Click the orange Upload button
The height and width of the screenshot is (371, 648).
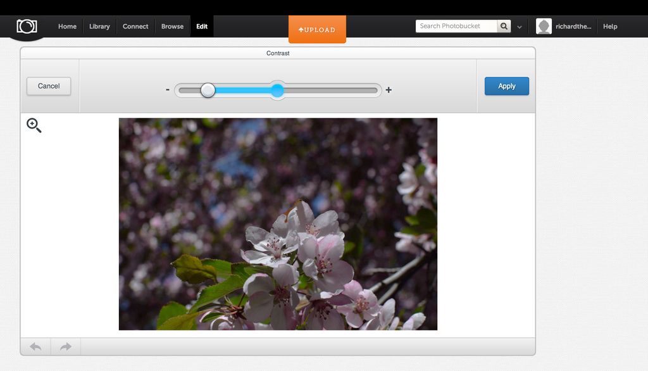pyautogui.click(x=317, y=29)
